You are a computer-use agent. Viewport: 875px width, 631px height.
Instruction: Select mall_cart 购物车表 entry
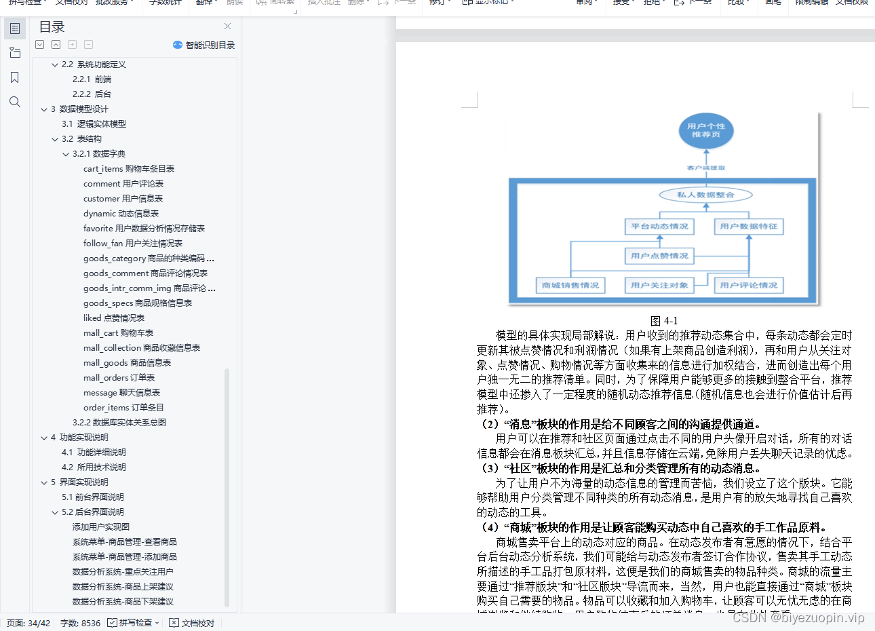point(118,333)
